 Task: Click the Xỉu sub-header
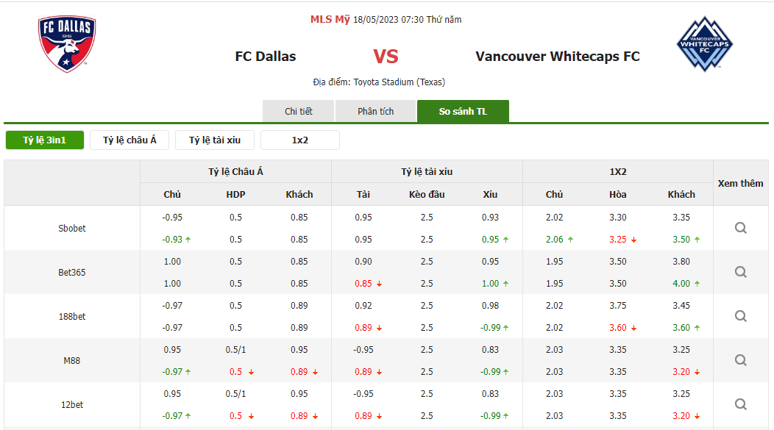(490, 194)
